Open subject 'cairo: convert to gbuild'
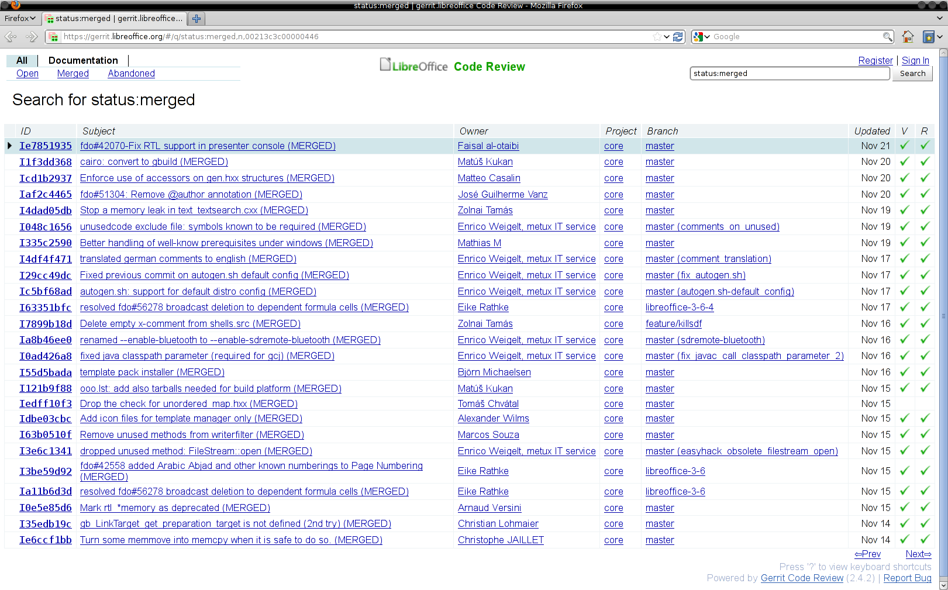 (154, 161)
